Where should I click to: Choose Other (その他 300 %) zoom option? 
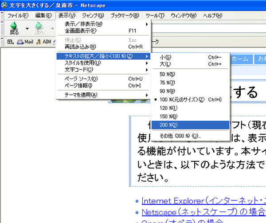coord(190,136)
